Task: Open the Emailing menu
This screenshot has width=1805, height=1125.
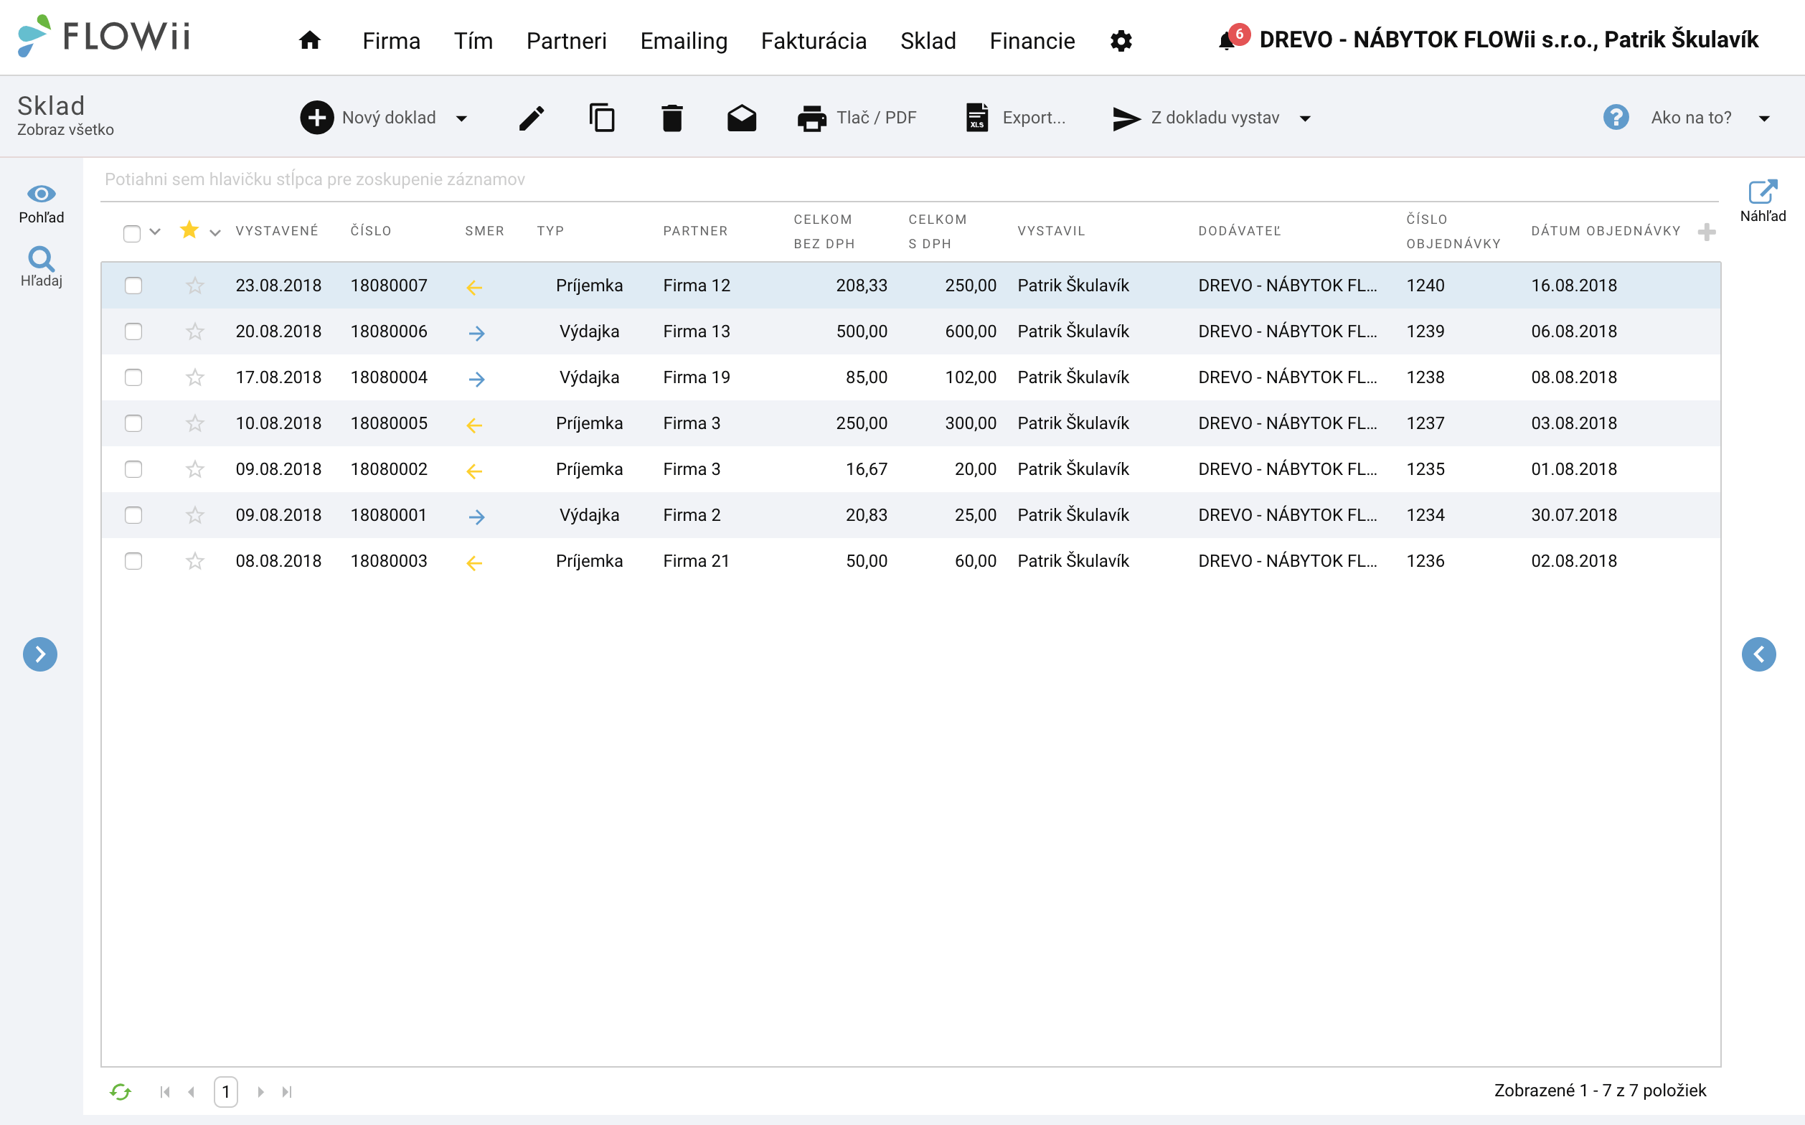Action: [684, 41]
